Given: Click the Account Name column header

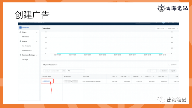Looking at the screenshot, I should pos(47,76).
